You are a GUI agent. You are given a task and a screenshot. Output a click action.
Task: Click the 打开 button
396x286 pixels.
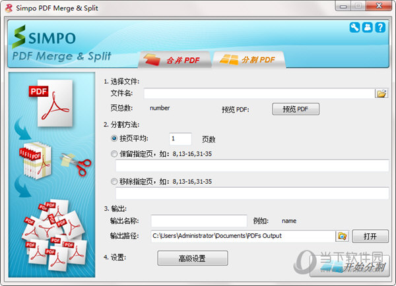coord(370,237)
